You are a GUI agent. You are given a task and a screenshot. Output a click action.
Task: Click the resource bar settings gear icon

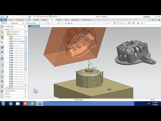tap(2, 27)
